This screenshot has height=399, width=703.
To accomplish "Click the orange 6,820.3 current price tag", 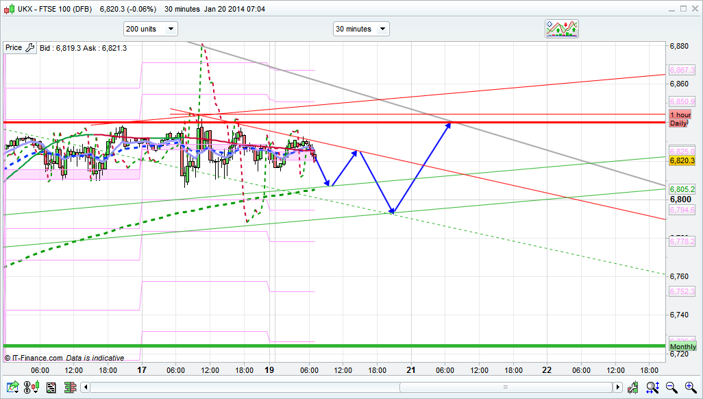I will (682, 160).
